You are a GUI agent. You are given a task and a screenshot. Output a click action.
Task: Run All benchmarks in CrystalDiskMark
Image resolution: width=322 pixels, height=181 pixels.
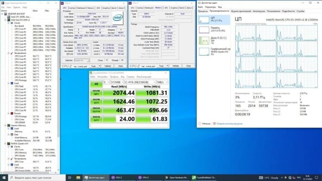click(x=97, y=84)
